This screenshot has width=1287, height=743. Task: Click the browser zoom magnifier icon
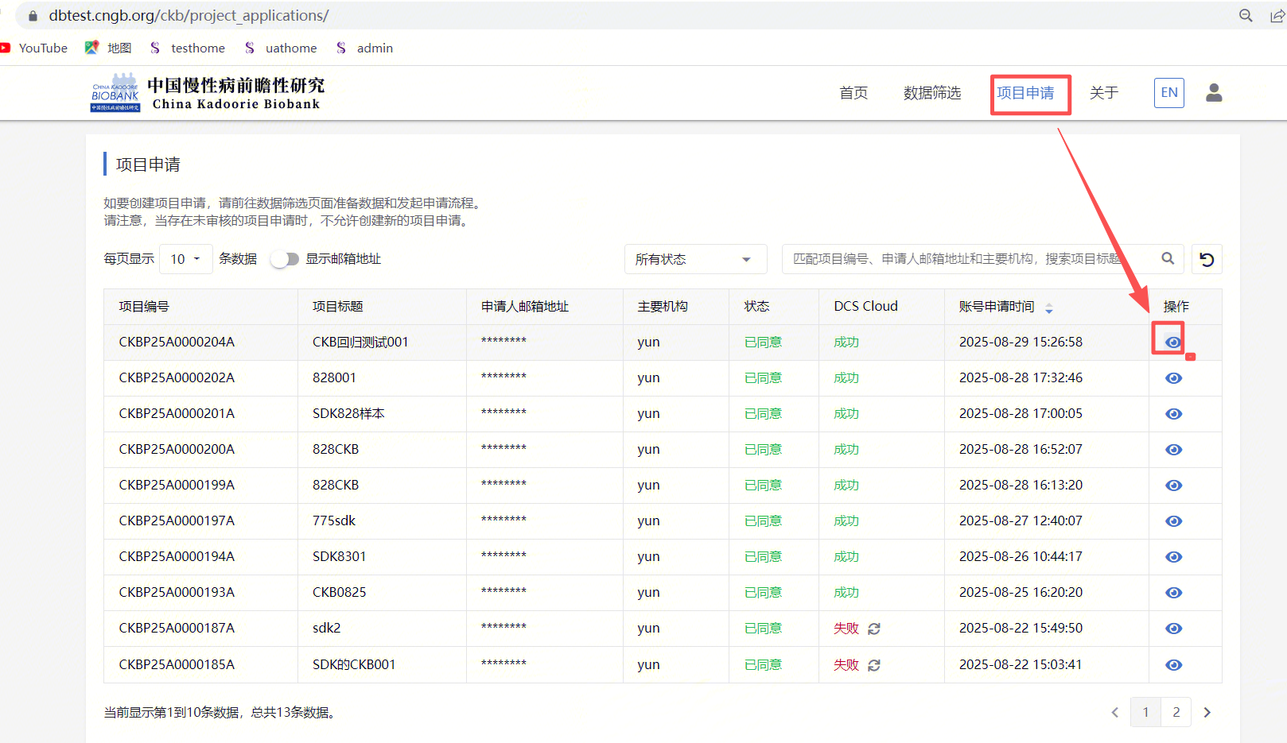(1246, 16)
